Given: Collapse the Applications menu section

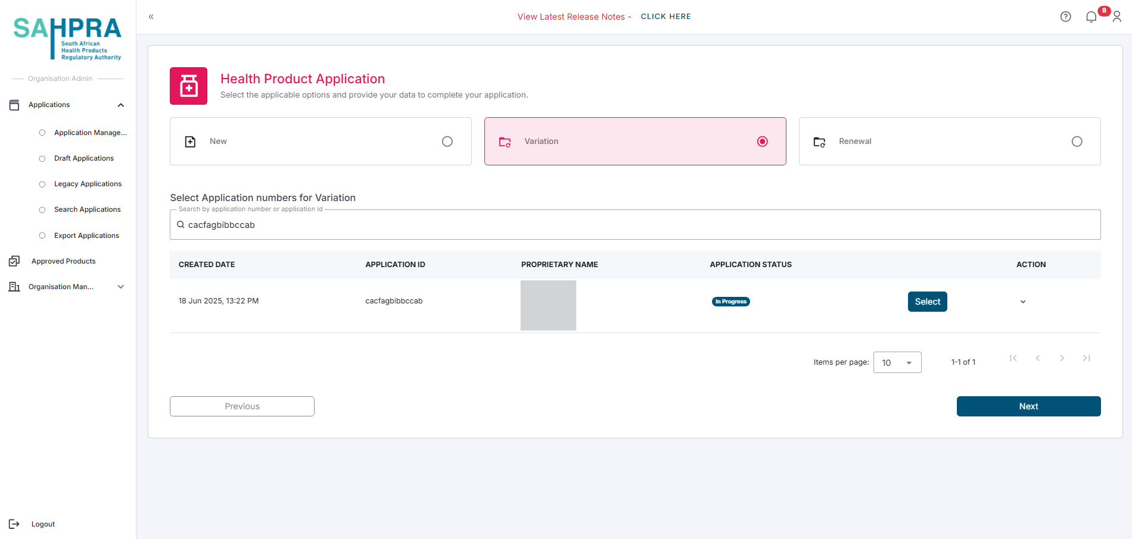Looking at the screenshot, I should tap(121, 105).
